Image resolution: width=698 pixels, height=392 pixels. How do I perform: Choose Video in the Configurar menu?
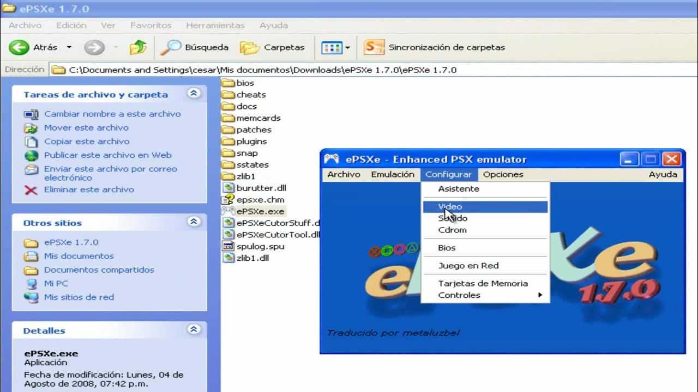[450, 207]
